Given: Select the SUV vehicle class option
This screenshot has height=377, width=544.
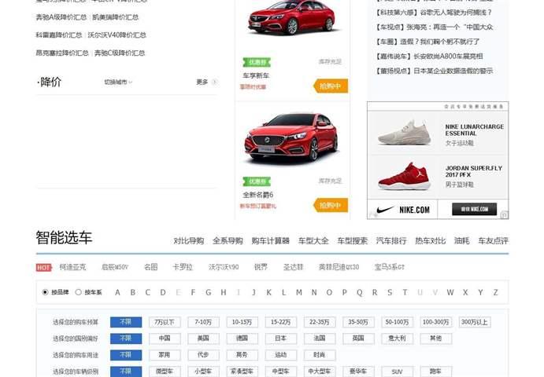Looking at the screenshot, I should [397, 372].
